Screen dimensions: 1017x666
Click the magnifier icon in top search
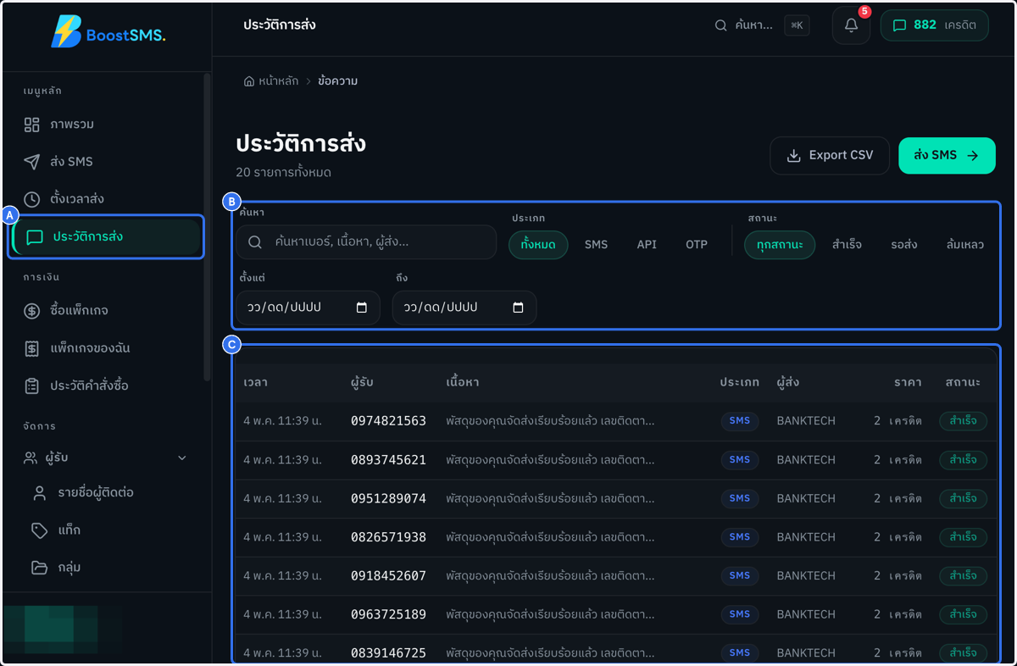pyautogui.click(x=721, y=25)
